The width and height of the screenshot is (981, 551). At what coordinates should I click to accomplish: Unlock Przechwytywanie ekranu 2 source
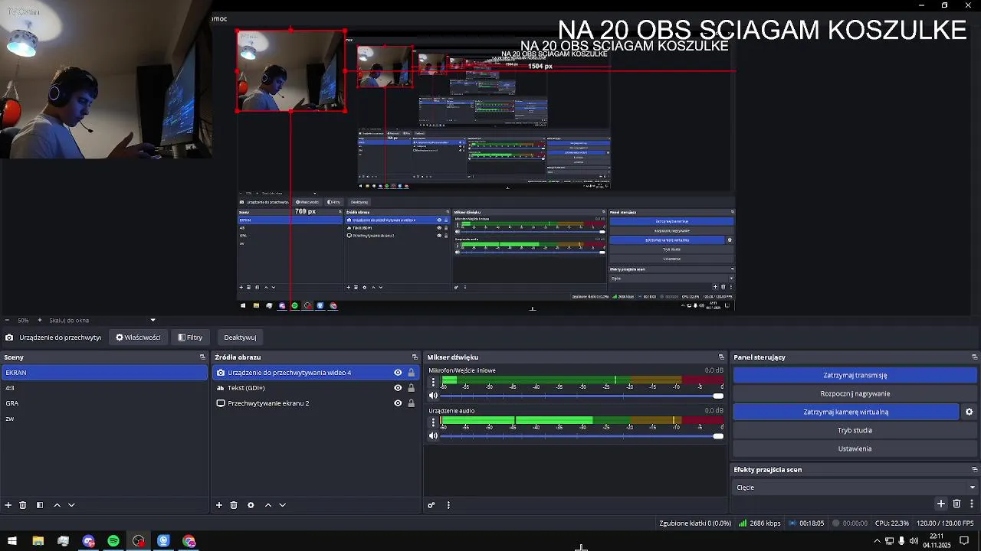[411, 403]
